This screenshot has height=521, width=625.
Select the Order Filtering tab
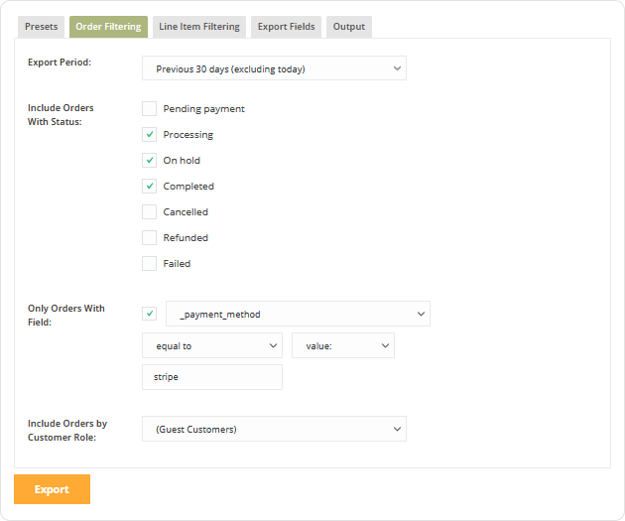[x=108, y=27]
